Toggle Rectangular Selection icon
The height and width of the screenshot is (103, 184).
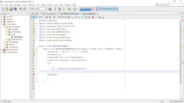[x=72, y=17]
